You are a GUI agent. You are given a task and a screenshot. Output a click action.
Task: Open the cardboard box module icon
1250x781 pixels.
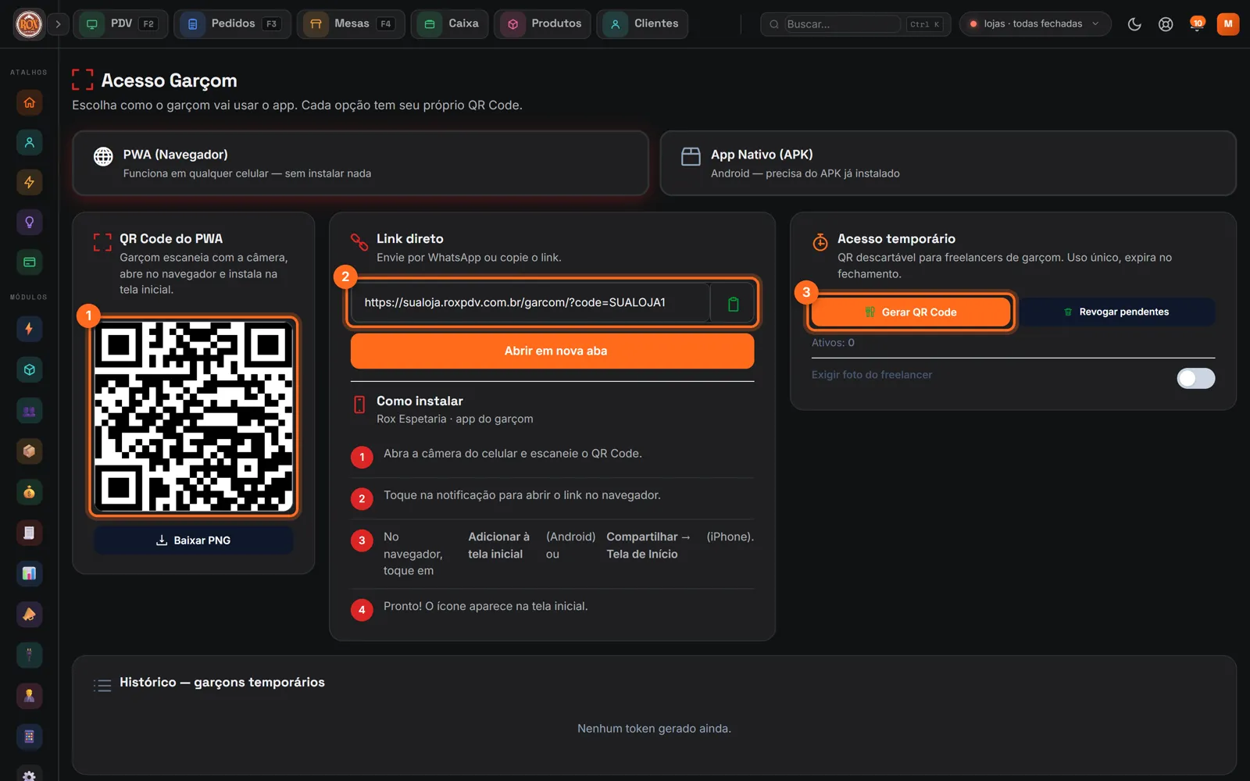pos(29,451)
